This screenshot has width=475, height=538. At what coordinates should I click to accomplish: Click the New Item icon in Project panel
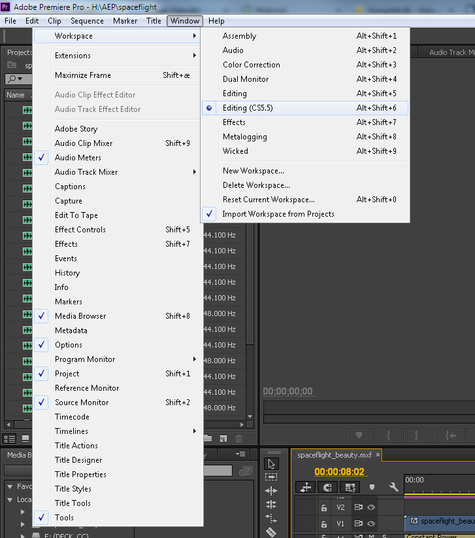pyautogui.click(x=223, y=439)
